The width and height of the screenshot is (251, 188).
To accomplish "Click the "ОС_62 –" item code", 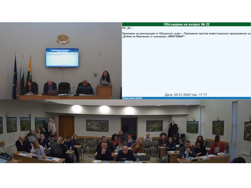I will [x=127, y=28].
